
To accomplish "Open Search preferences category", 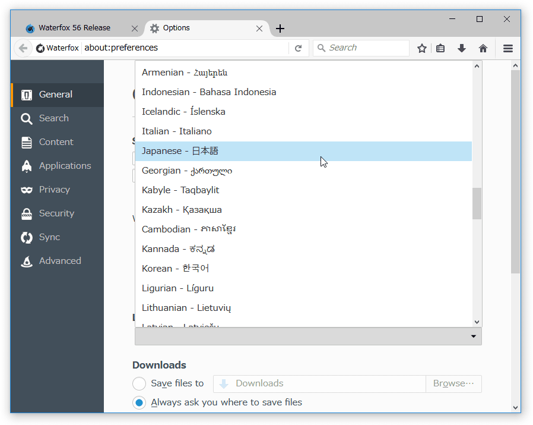I will coord(57,118).
